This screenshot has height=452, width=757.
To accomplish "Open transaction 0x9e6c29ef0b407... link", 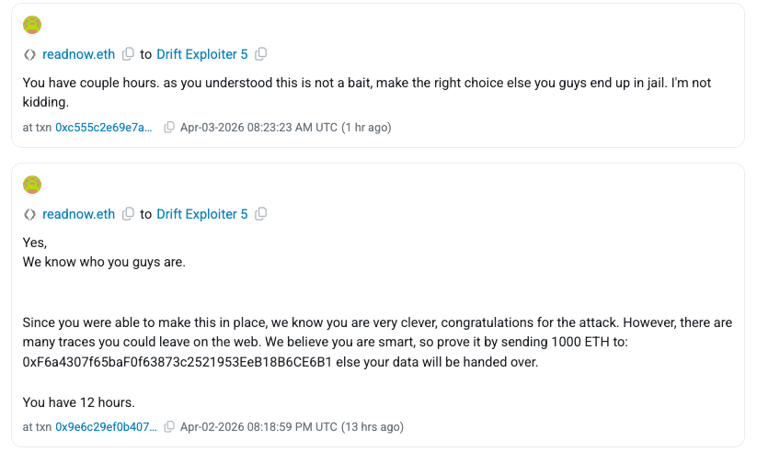I will 105,427.
